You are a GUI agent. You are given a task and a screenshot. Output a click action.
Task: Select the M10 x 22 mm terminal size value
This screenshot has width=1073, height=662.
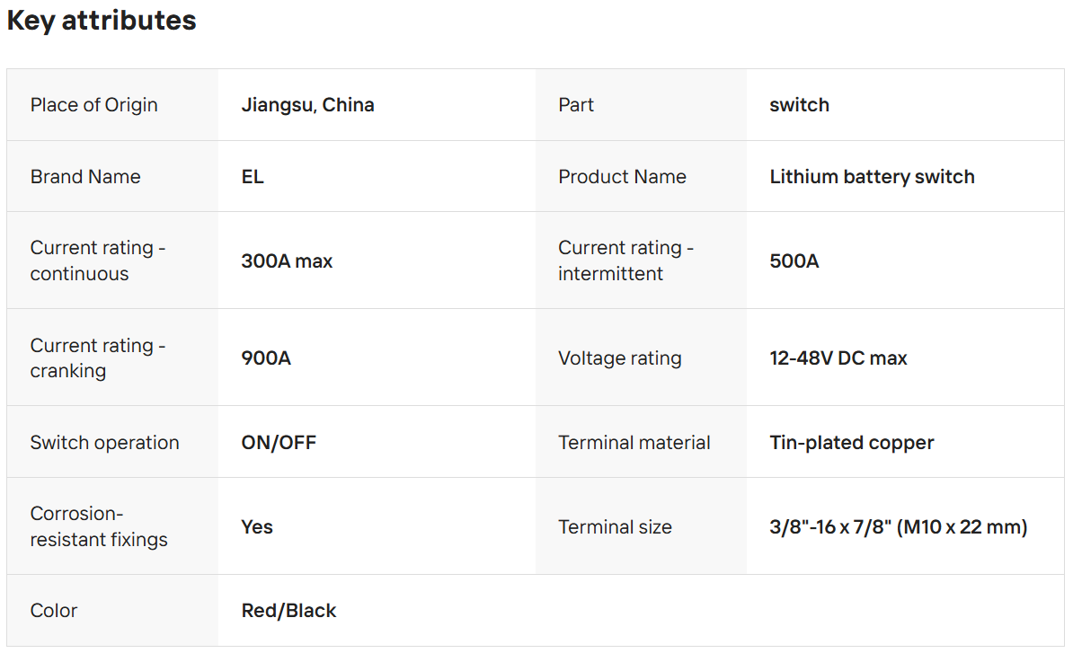(x=898, y=527)
